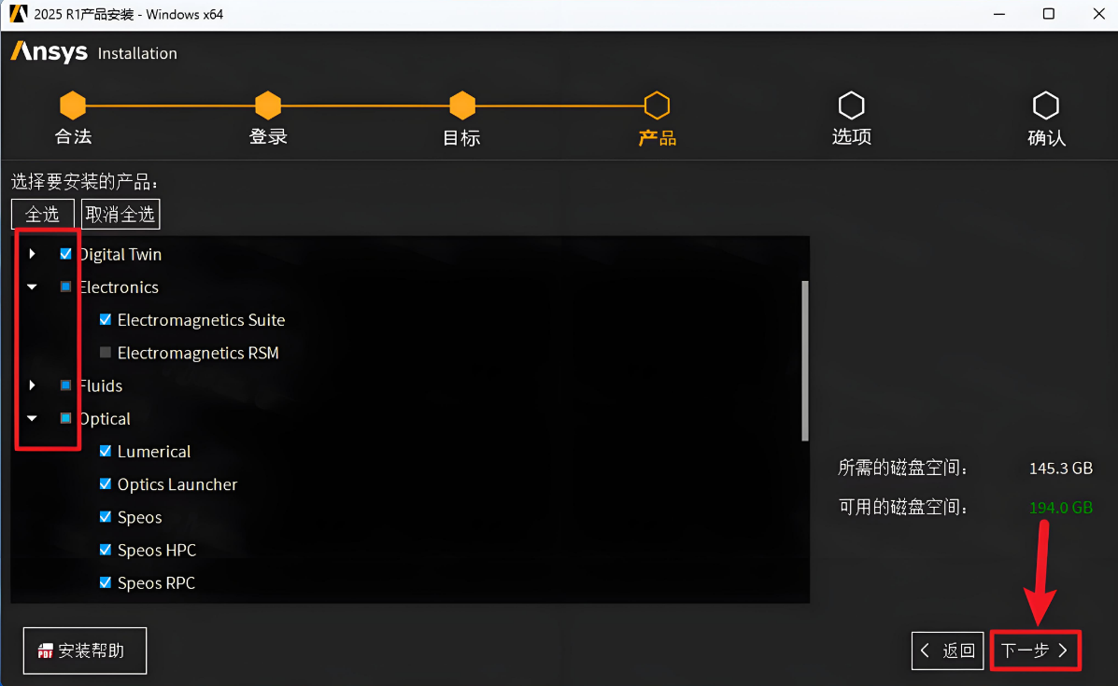Screen dimensions: 1118x686
Task: Select the 合法 step label
Action: coord(74,137)
